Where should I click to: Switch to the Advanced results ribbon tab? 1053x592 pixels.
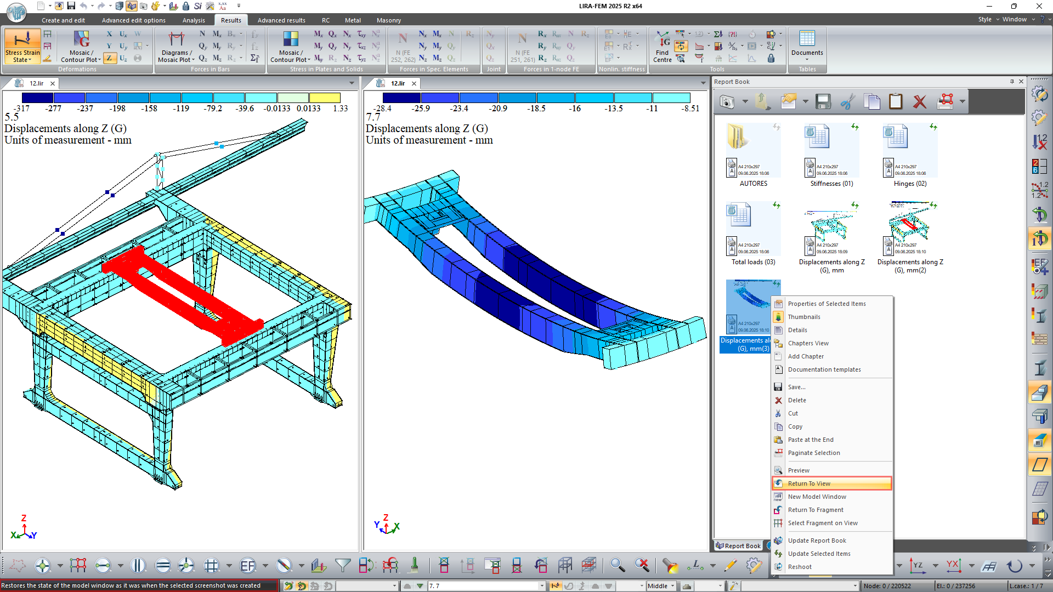281,20
